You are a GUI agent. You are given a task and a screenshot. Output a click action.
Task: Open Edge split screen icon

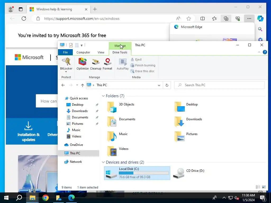[202, 19]
